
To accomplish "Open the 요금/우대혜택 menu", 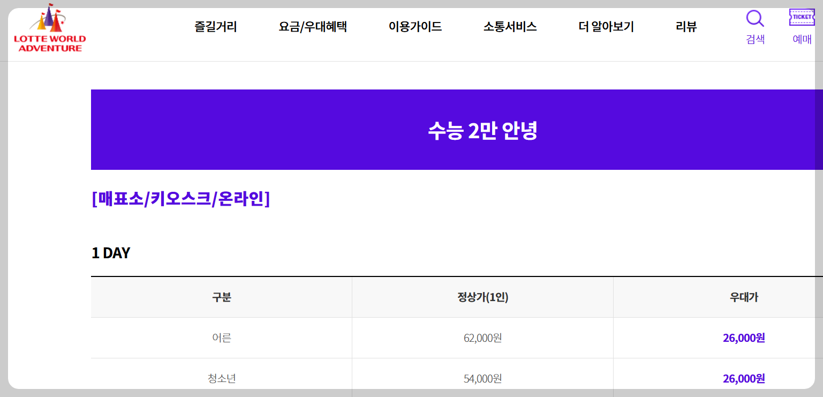I will (x=314, y=27).
